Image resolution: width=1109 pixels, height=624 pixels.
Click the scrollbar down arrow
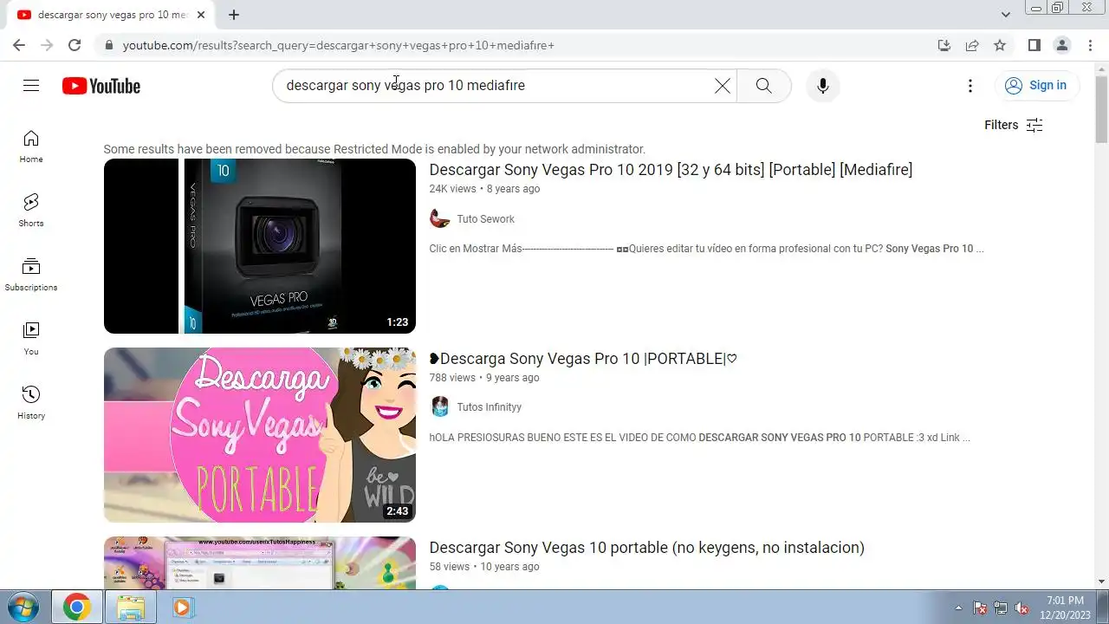1101,582
